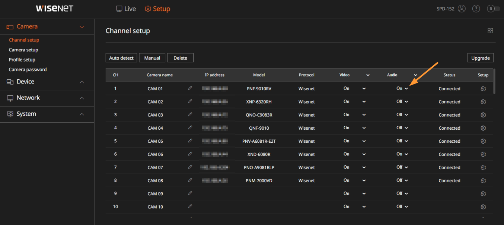Edit the CAM 06 camera name

click(x=190, y=154)
